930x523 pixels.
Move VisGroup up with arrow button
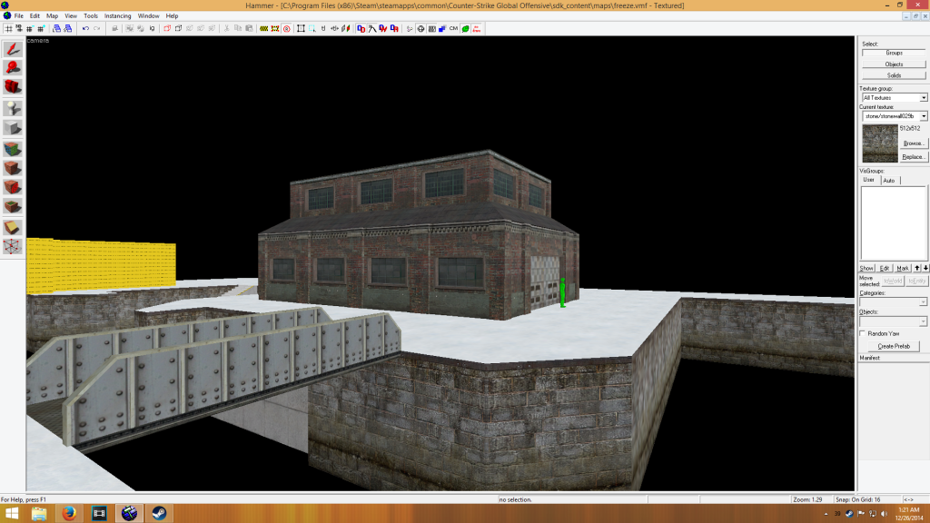point(917,268)
